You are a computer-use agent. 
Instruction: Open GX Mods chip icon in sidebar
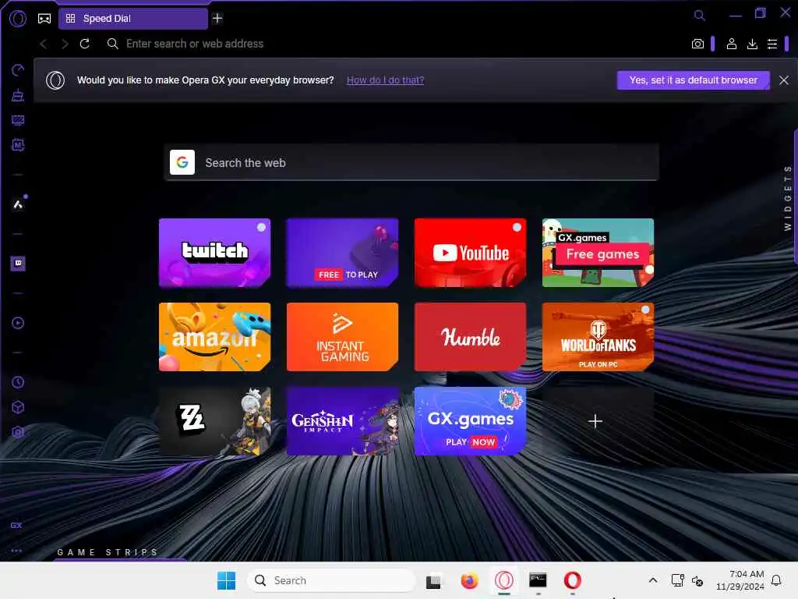point(18,145)
